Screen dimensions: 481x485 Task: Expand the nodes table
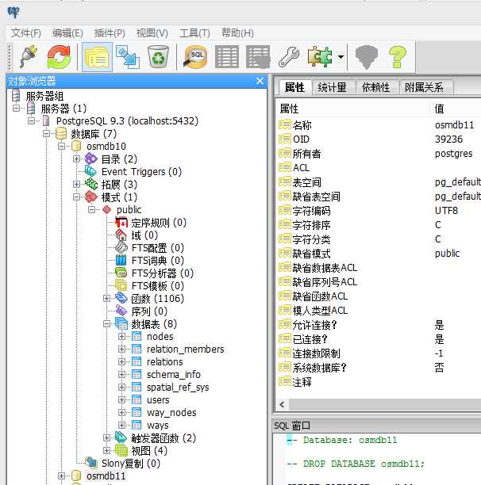coord(121,336)
